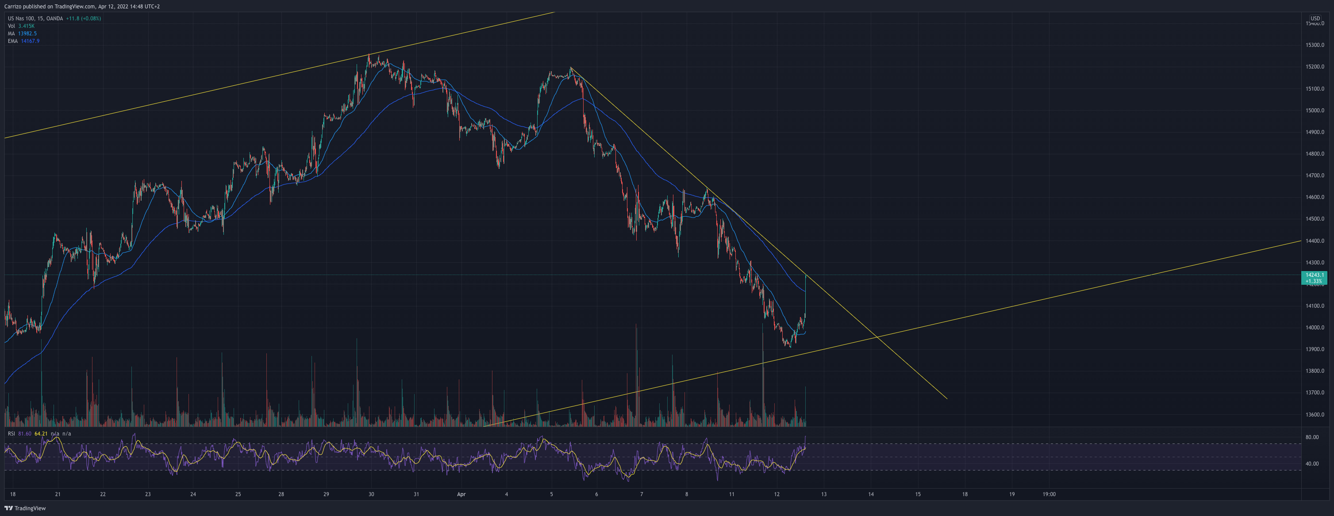Click the TradingView logo at bottom left
1334x516 pixels.
(x=25, y=508)
